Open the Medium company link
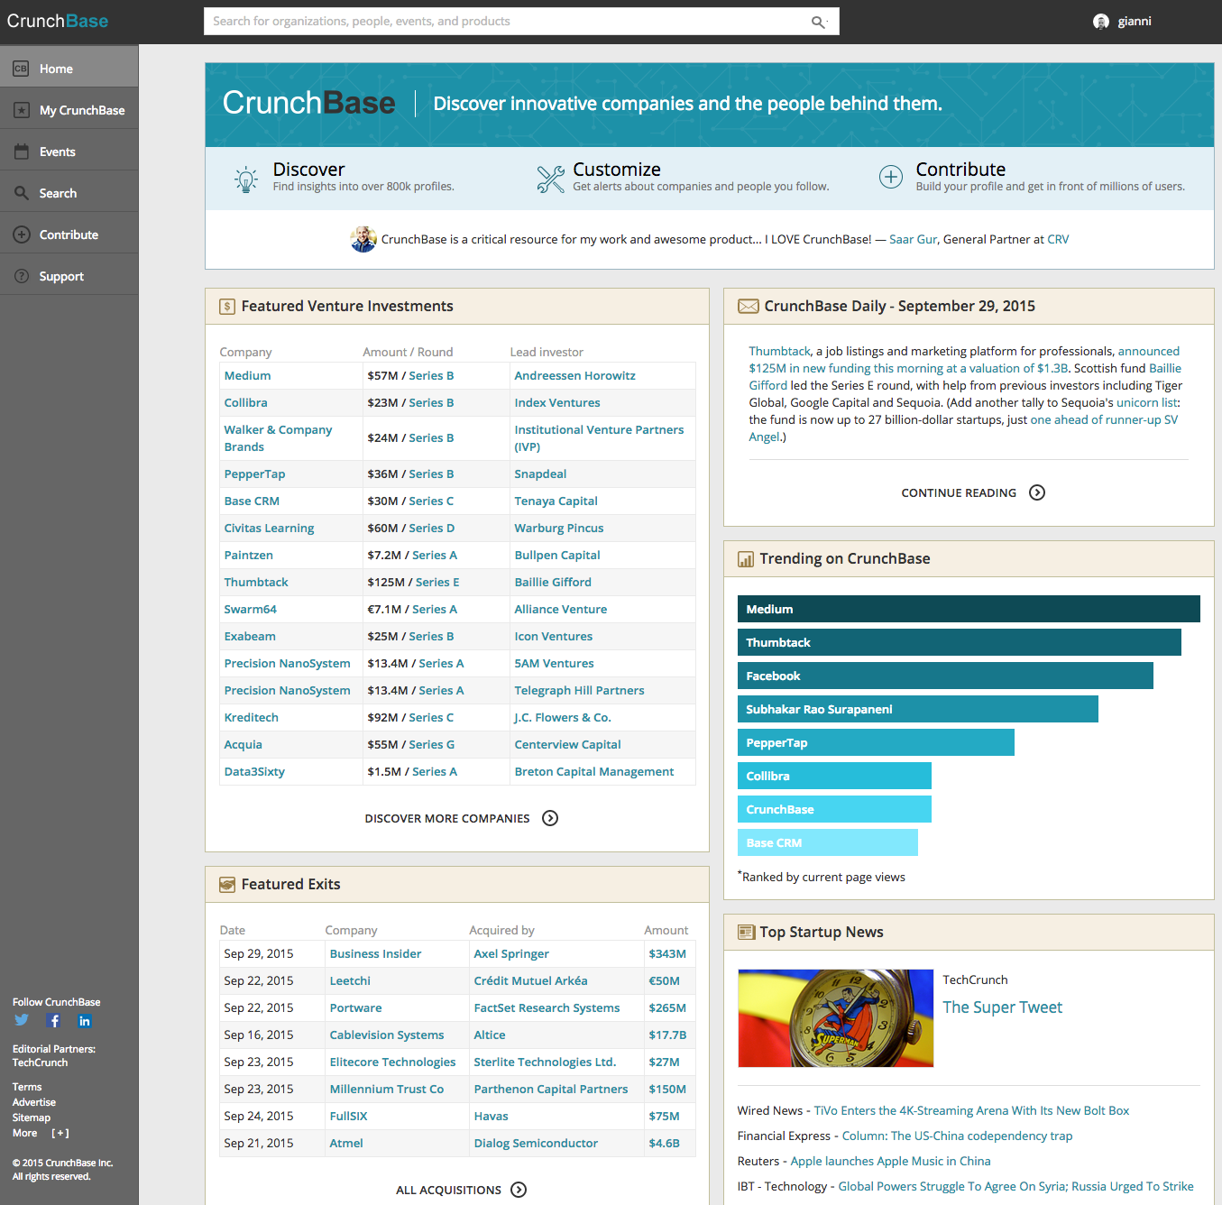The width and height of the screenshot is (1222, 1205). pos(247,375)
